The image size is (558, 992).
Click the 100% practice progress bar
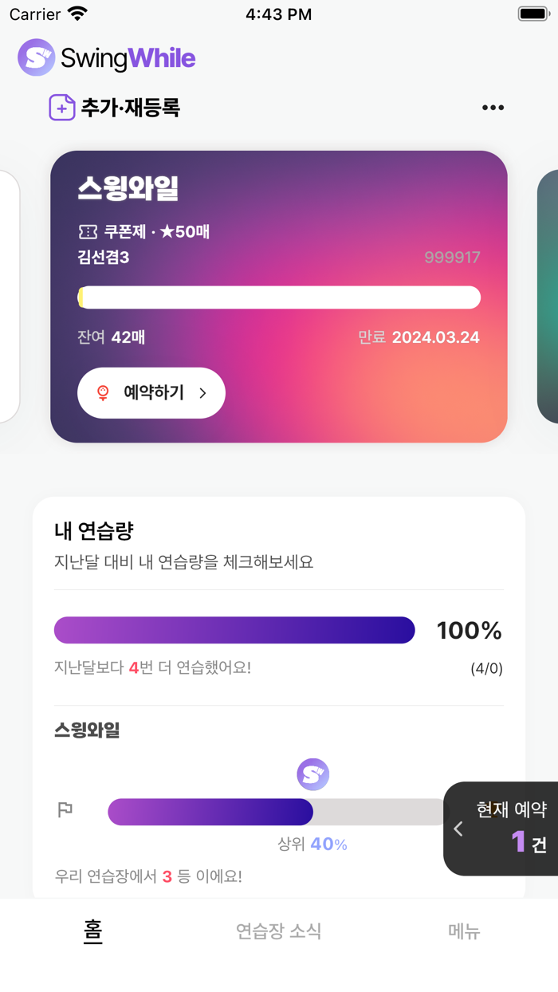tap(234, 630)
